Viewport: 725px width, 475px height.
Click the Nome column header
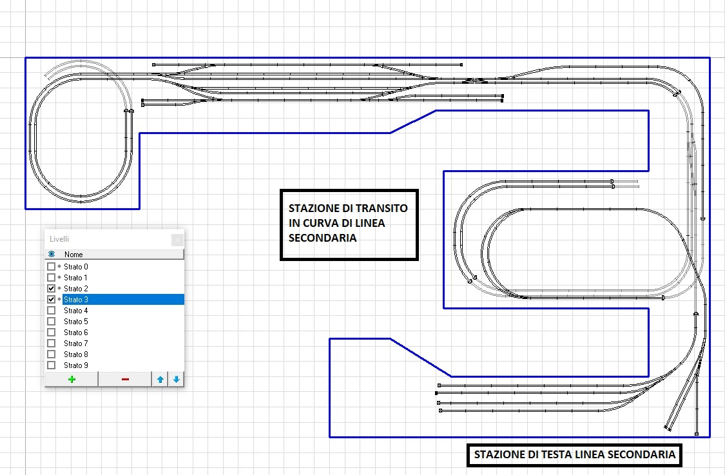pos(73,255)
